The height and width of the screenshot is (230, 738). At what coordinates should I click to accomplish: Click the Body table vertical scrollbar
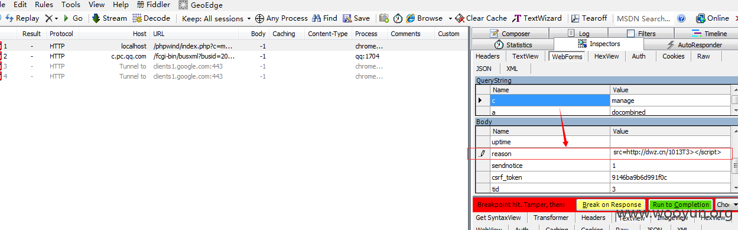pos(734,160)
